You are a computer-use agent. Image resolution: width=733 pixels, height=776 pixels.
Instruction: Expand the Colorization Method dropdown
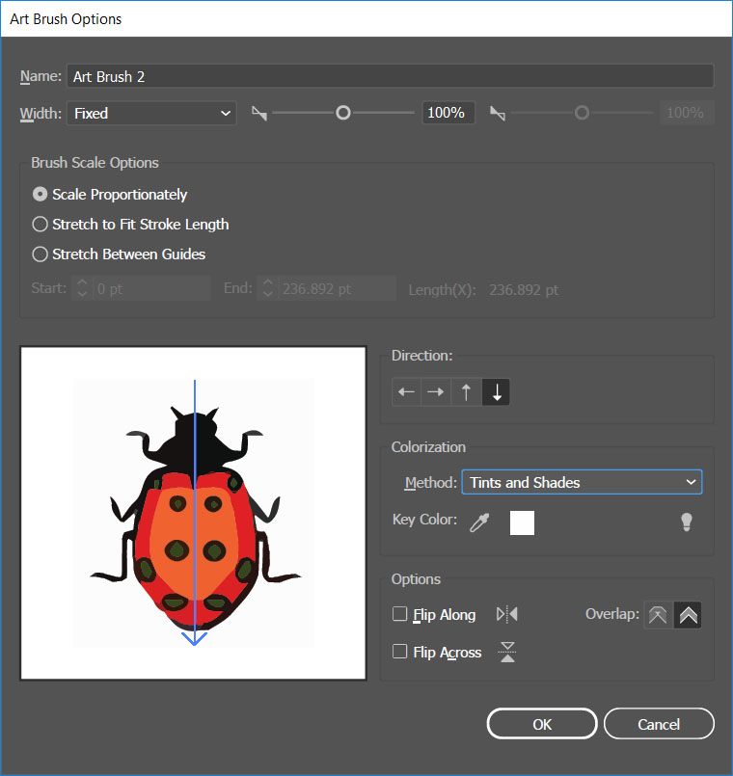[582, 482]
